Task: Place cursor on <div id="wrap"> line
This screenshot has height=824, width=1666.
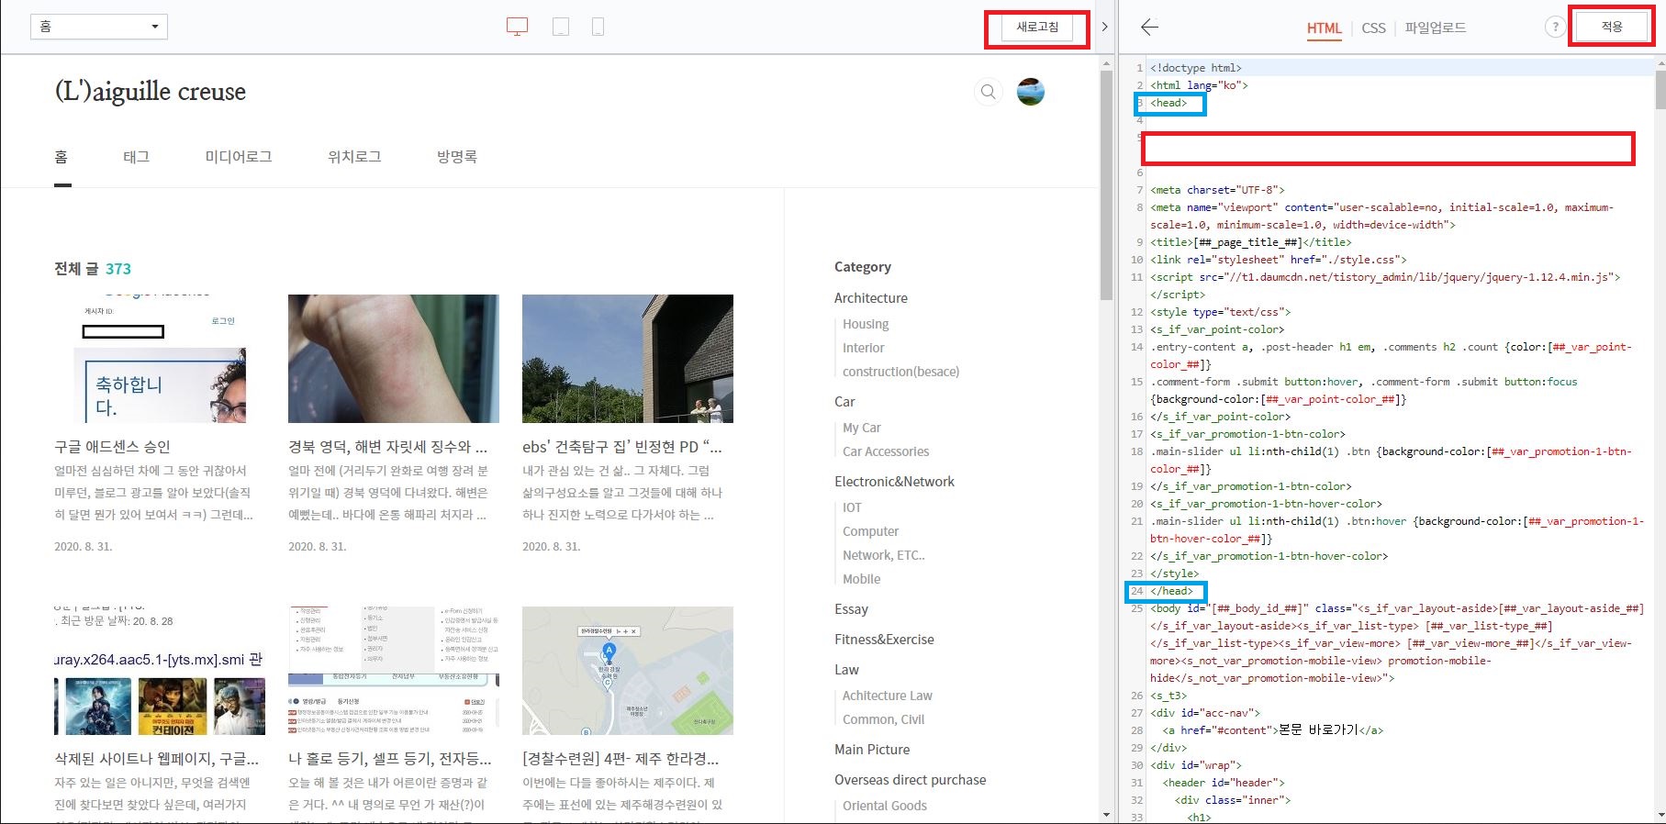Action: pyautogui.click(x=1196, y=765)
